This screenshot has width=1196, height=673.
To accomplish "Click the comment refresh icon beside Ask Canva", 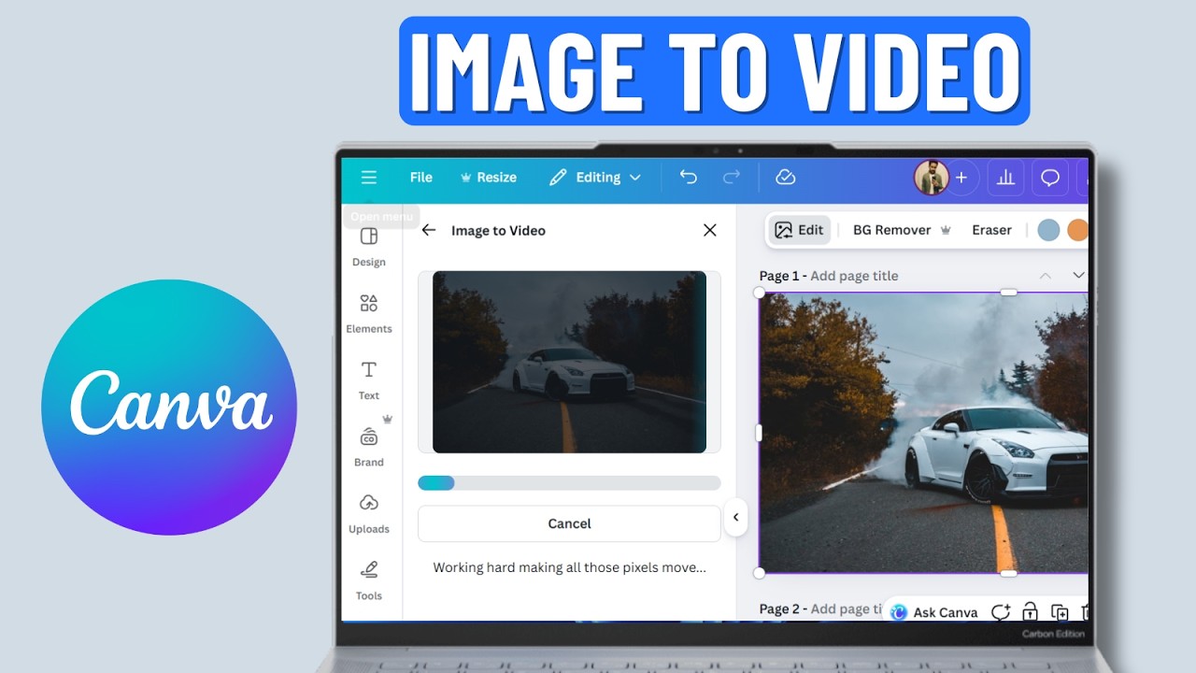I will pos(1001,612).
